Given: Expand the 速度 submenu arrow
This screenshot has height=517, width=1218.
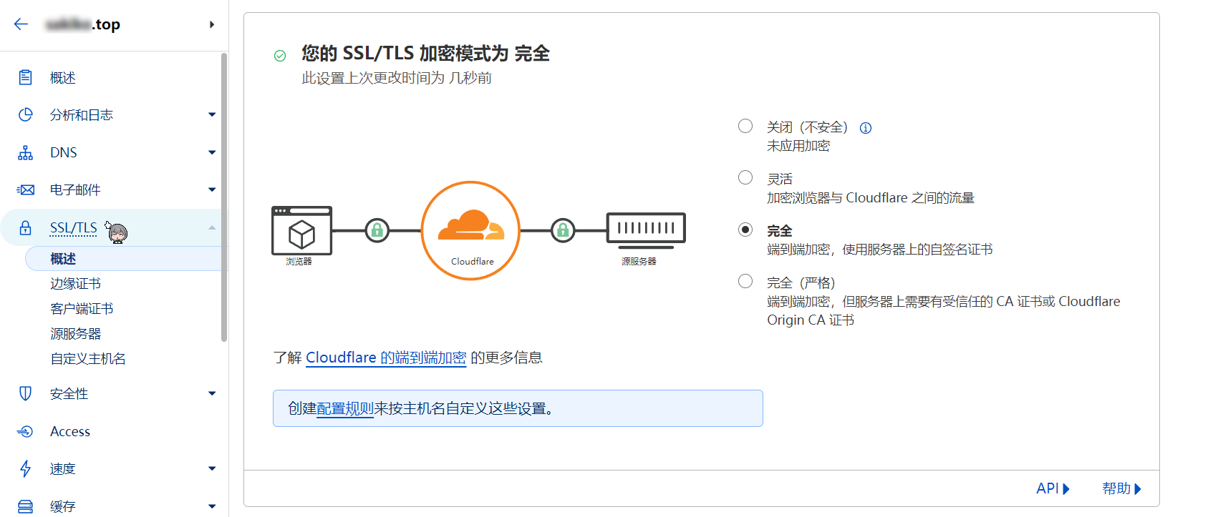Looking at the screenshot, I should (x=212, y=468).
